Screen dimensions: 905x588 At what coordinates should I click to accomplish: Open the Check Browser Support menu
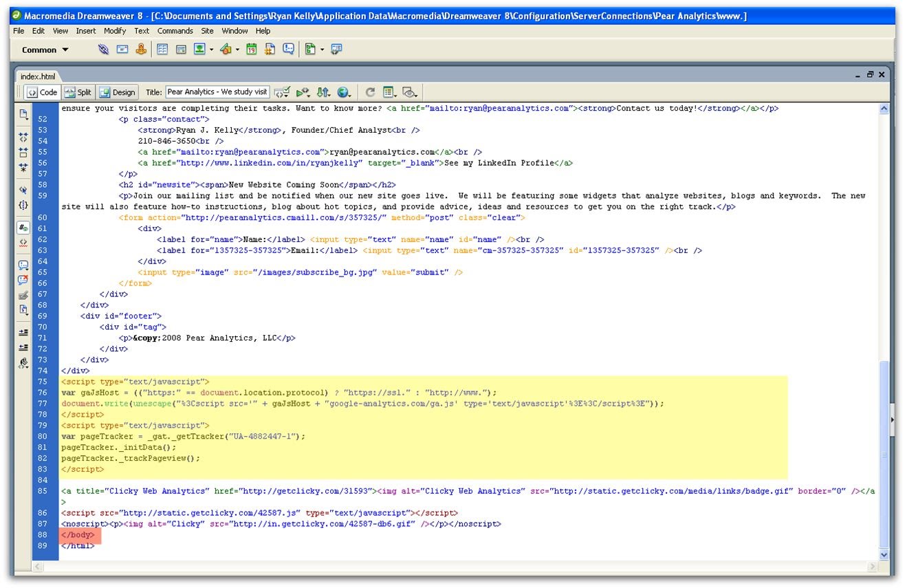click(282, 92)
